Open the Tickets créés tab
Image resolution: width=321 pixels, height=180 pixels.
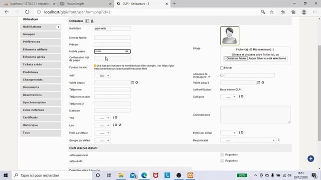point(41,64)
